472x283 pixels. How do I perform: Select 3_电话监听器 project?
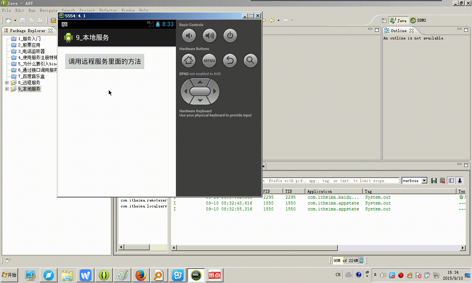click(x=31, y=51)
